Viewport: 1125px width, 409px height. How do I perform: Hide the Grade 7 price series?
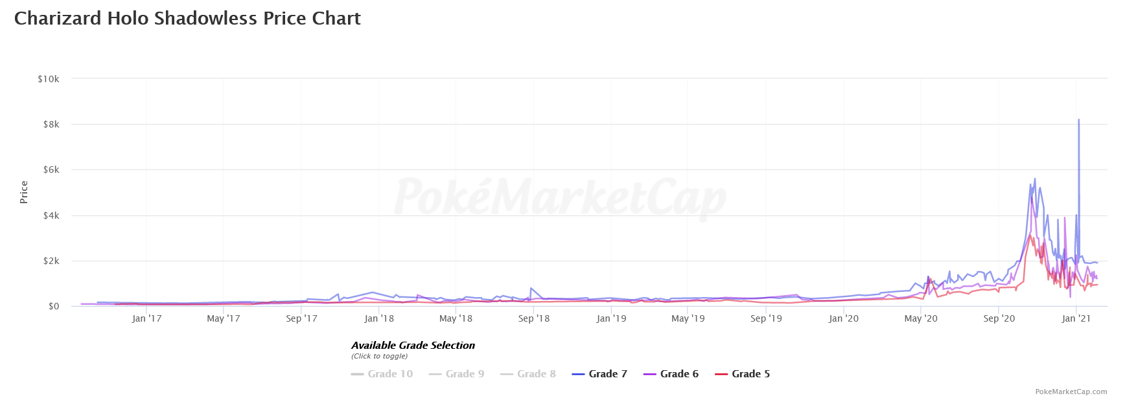607,374
